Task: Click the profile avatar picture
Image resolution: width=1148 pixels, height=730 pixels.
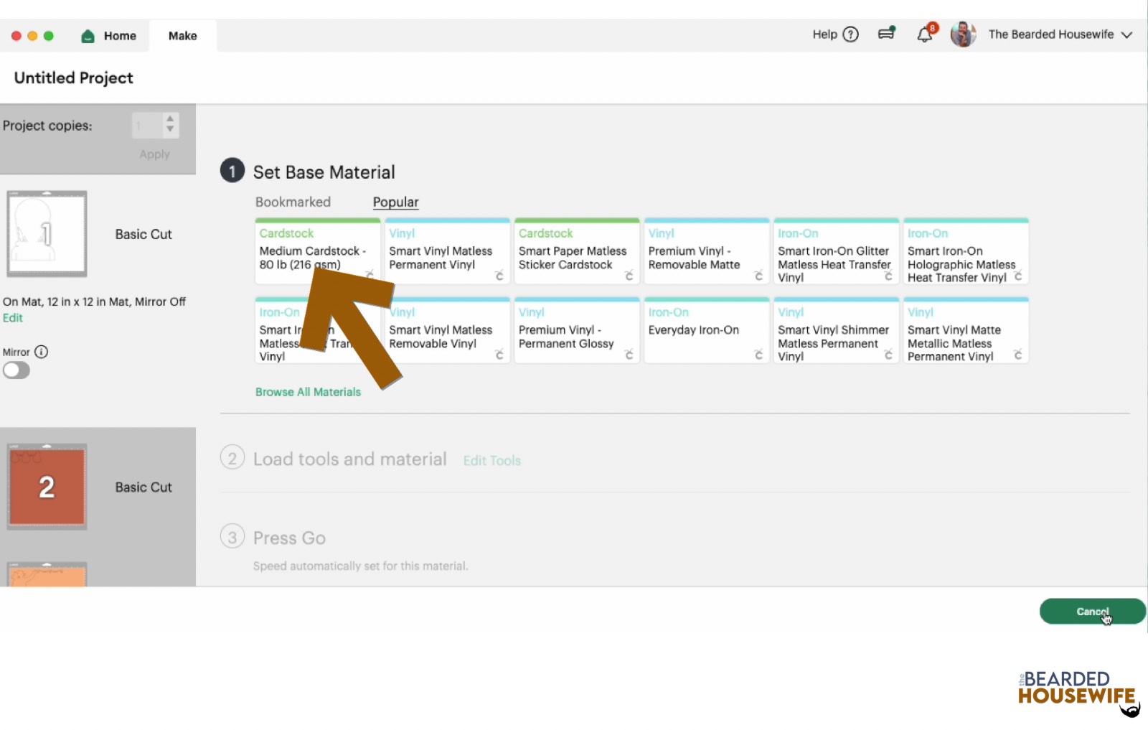Action: [963, 34]
